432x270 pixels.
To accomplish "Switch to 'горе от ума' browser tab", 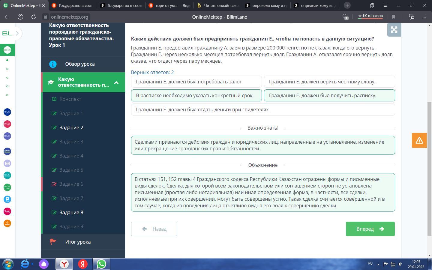I will tap(170, 5).
